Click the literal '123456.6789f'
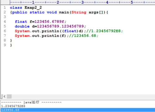 (49, 22)
